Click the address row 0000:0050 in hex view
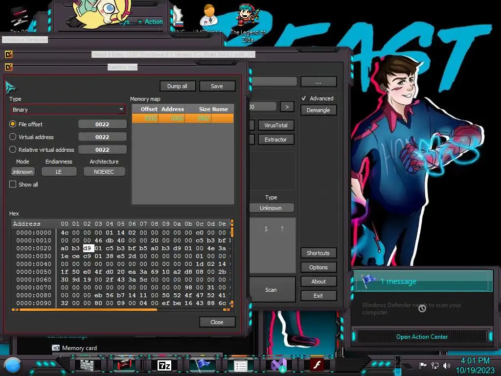The image size is (501, 376). (x=34, y=272)
